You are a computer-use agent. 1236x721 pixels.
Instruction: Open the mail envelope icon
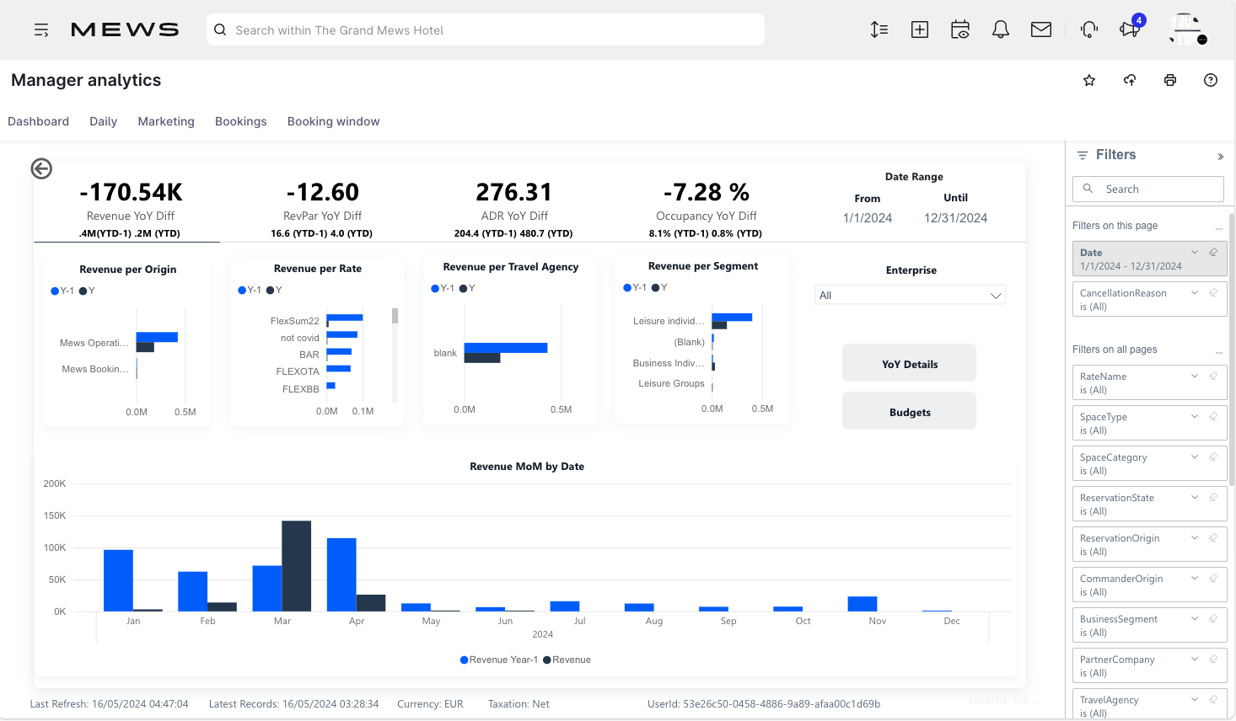point(1041,29)
